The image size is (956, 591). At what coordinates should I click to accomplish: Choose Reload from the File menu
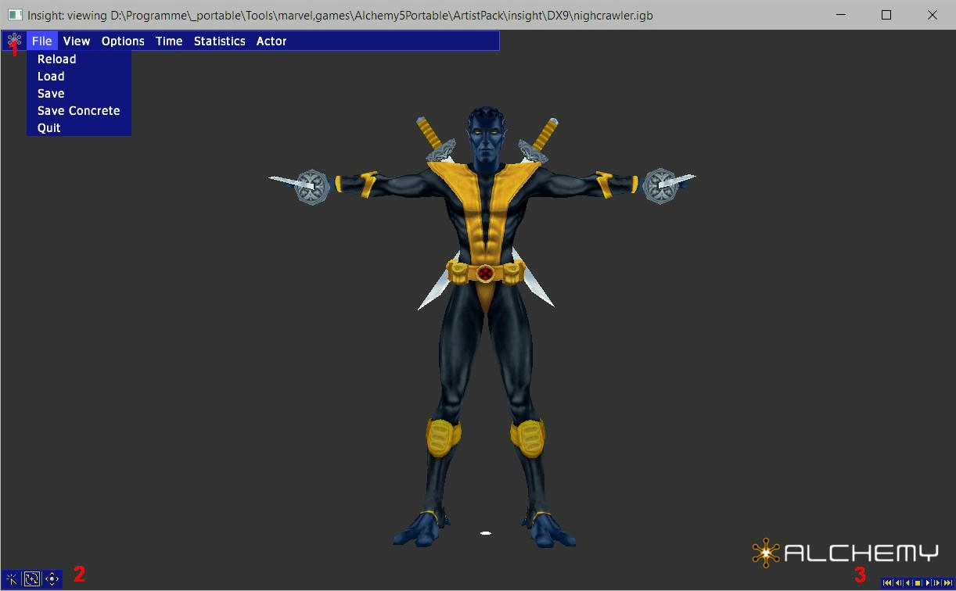tap(79, 59)
